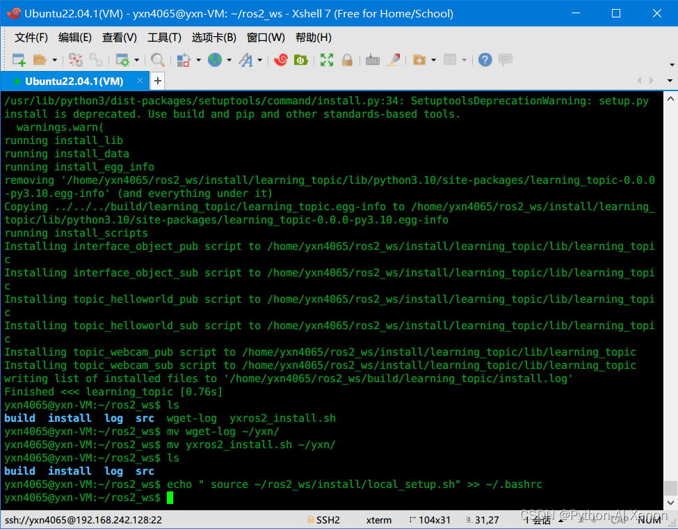Click the Font toolbar icon
This screenshot has width=678, height=529.
point(246,60)
